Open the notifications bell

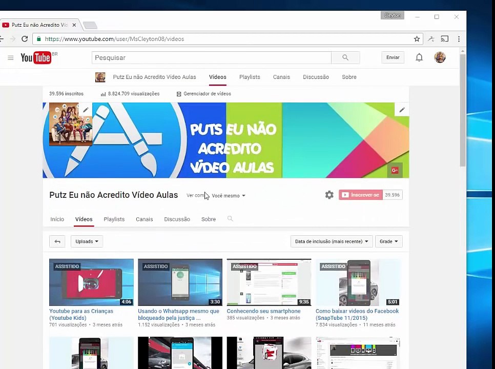coord(419,57)
